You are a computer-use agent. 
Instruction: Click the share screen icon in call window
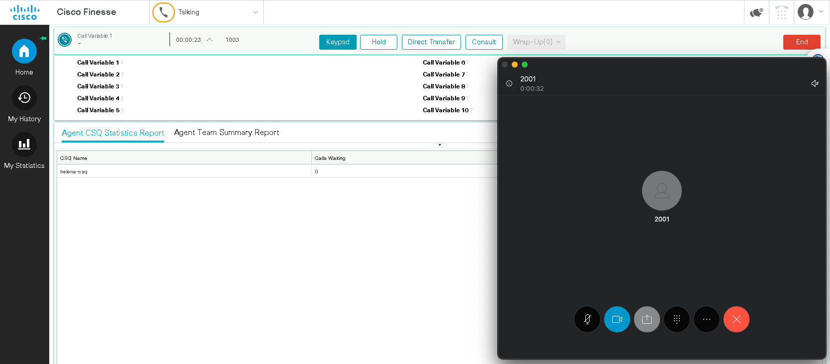(x=646, y=319)
